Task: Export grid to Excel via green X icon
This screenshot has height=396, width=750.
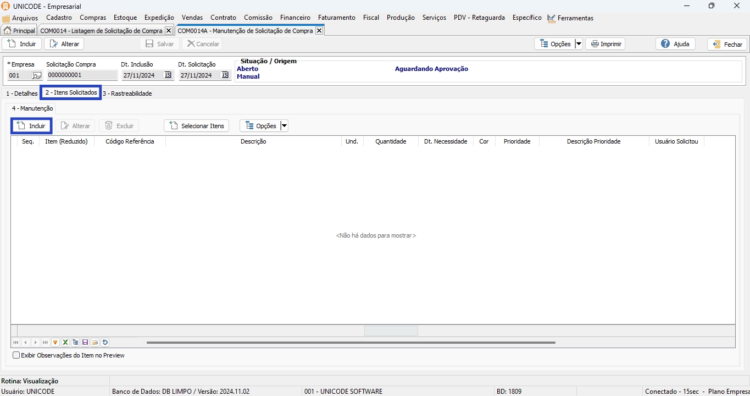Action: click(65, 342)
